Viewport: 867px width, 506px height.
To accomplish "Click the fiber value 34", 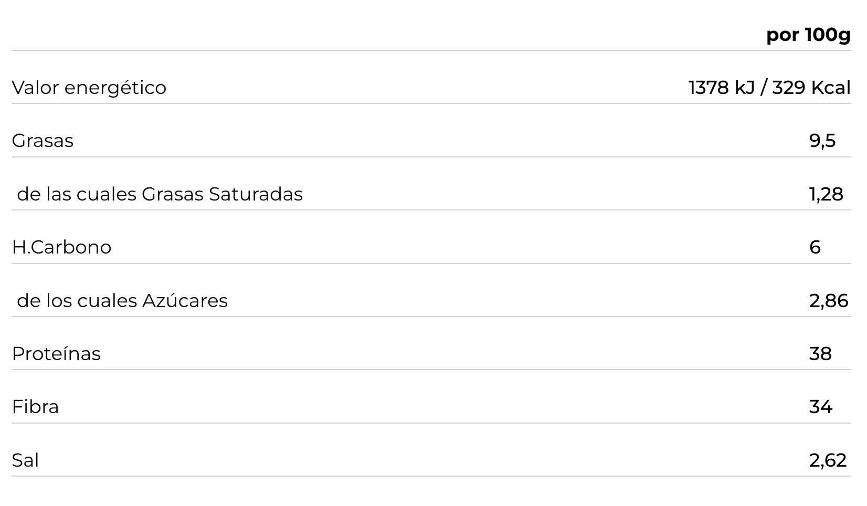I will tap(820, 407).
